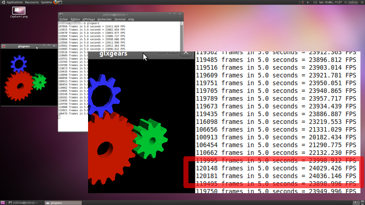Open the trash icon in bottom panel
This screenshot has height=205, width=365.
pos(362,203)
